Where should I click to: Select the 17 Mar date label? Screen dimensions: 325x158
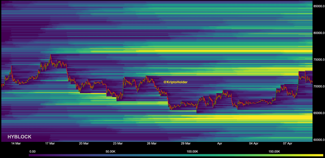(x=50, y=144)
